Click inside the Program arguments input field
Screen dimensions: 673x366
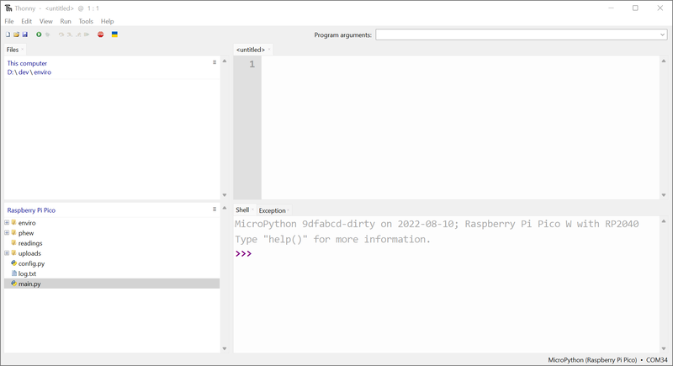[x=515, y=35]
